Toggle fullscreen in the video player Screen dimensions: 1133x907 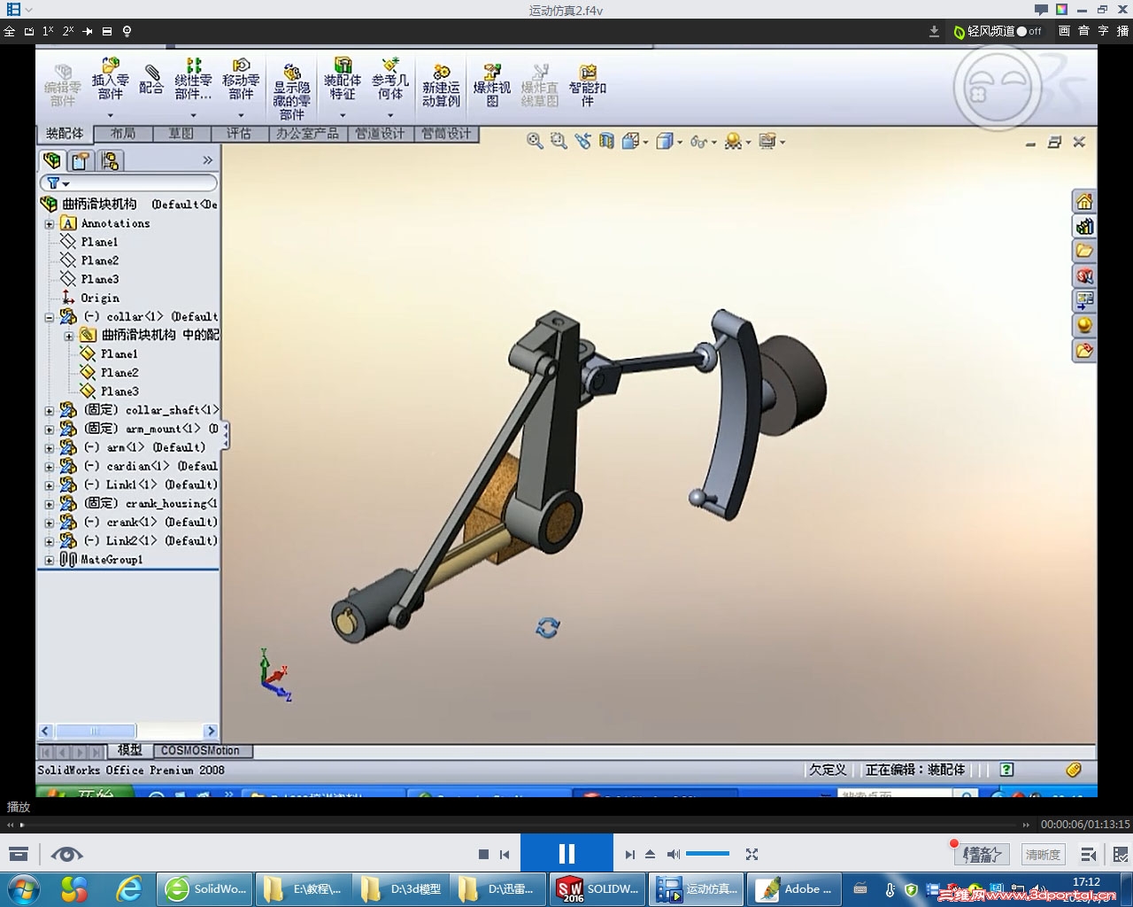click(751, 854)
